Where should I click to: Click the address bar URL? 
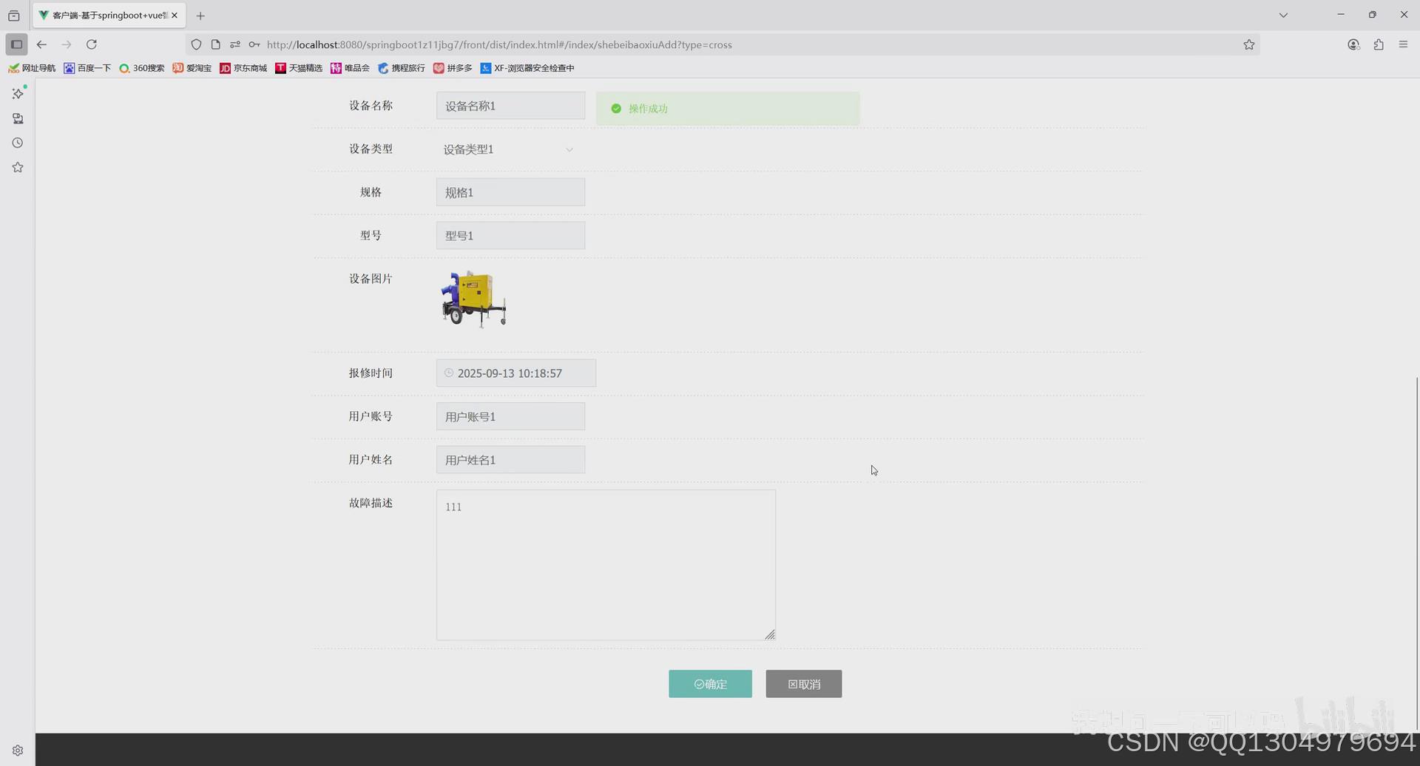click(x=499, y=44)
